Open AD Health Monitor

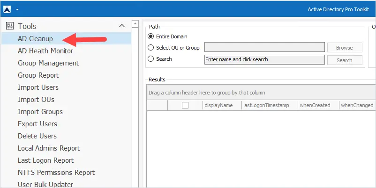(x=45, y=51)
